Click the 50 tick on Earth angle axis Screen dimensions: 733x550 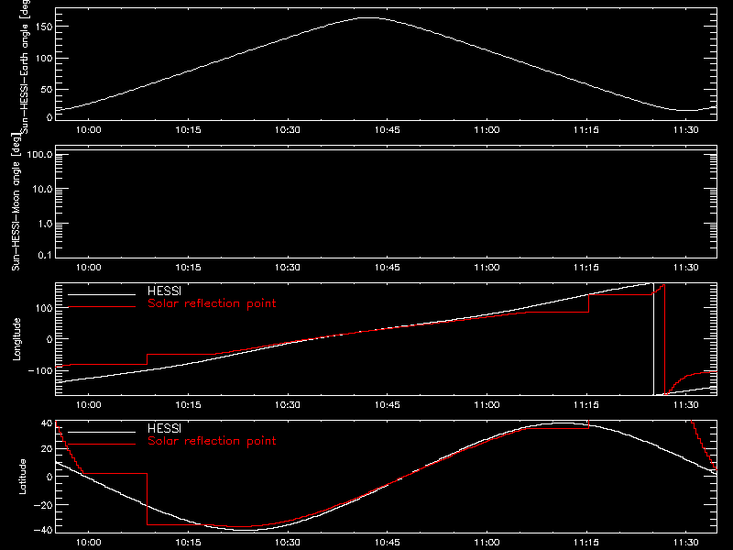pyautogui.click(x=47, y=89)
